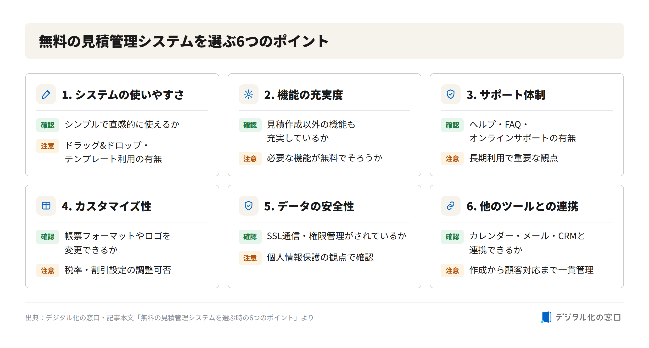Click the shield icon beside データの安全性
The height and width of the screenshot is (348, 649).
[248, 206]
